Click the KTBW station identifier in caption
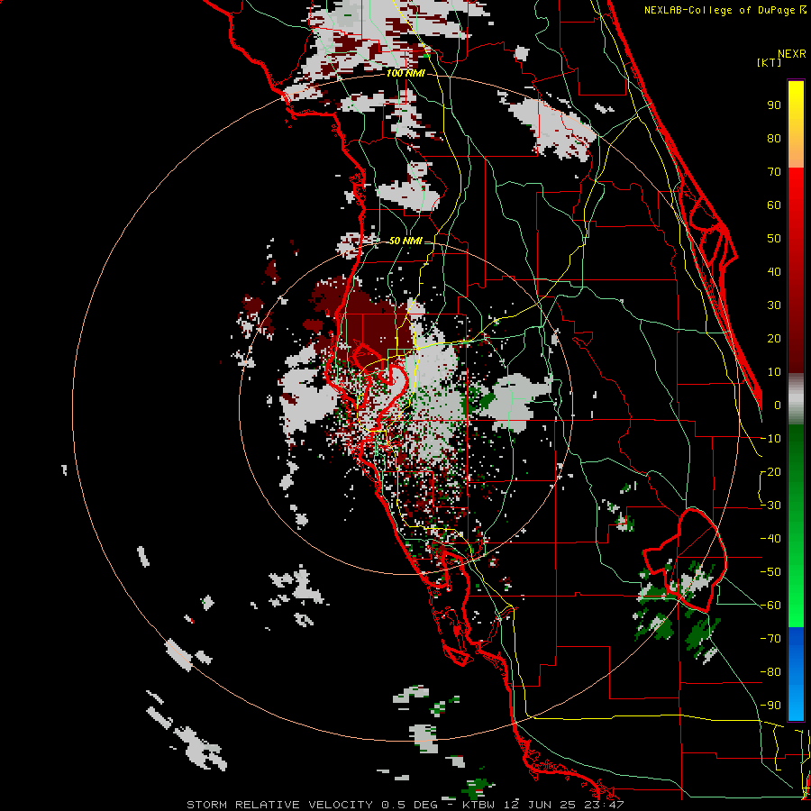The height and width of the screenshot is (811, 811). [480, 805]
